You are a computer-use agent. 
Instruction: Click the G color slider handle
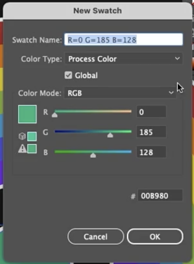point(110,135)
